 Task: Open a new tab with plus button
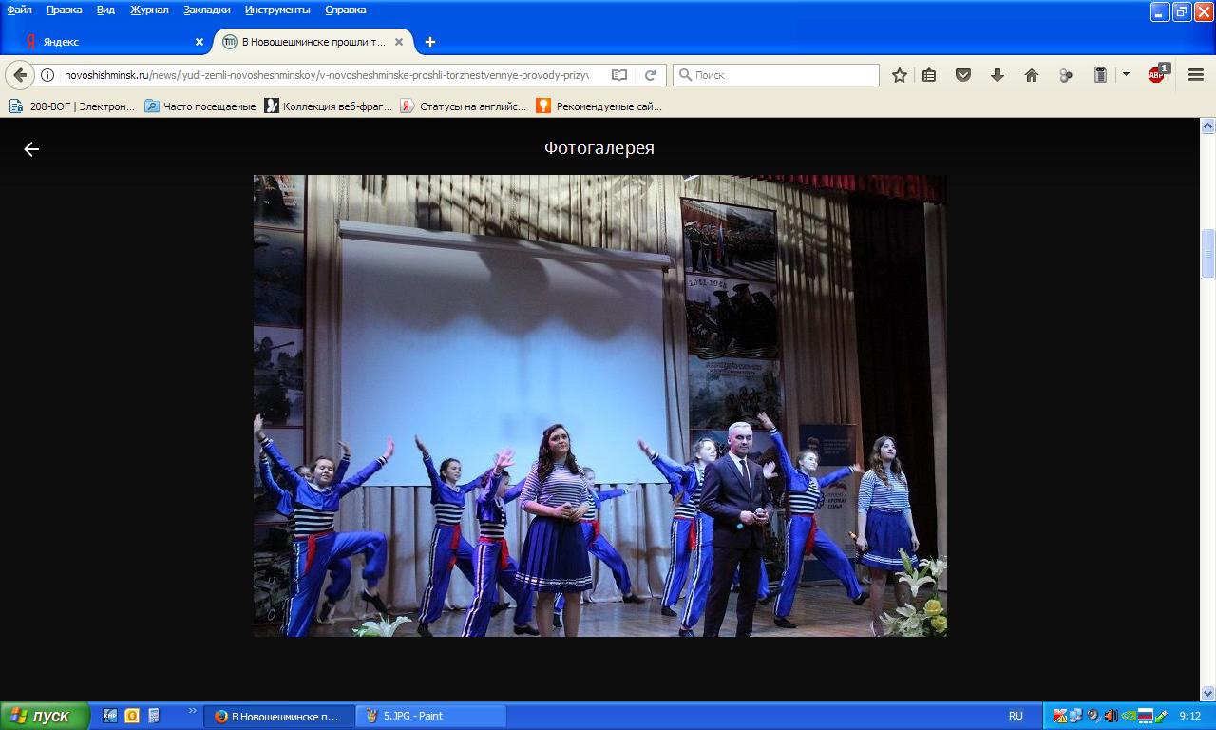[430, 42]
